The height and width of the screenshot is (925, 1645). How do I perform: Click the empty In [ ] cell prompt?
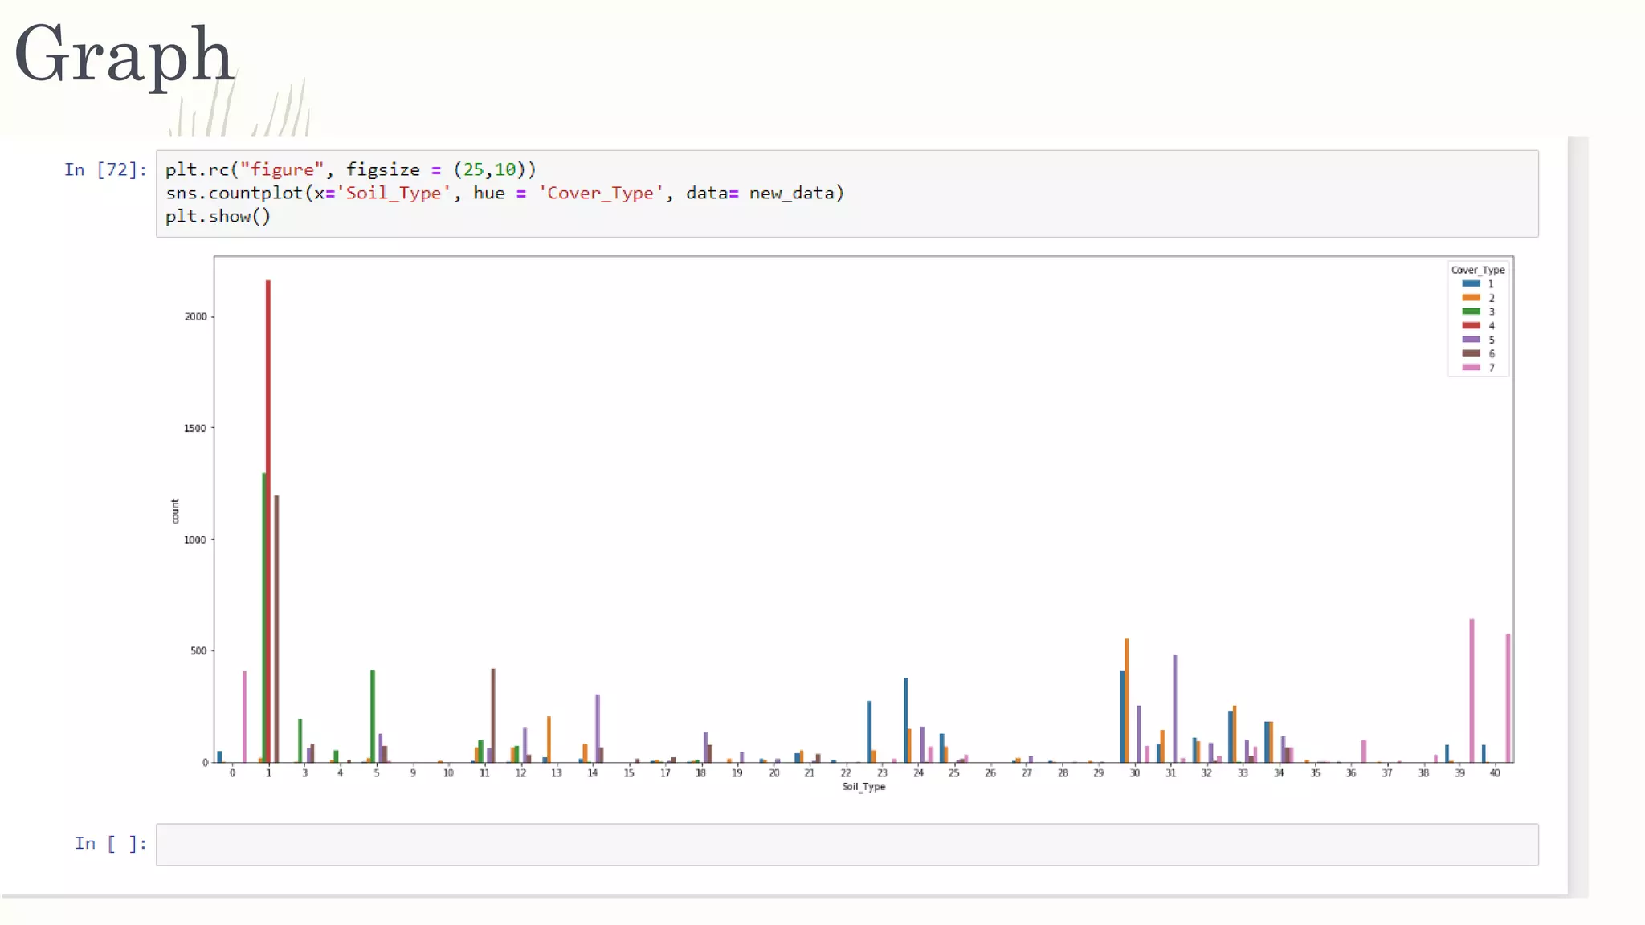click(110, 843)
